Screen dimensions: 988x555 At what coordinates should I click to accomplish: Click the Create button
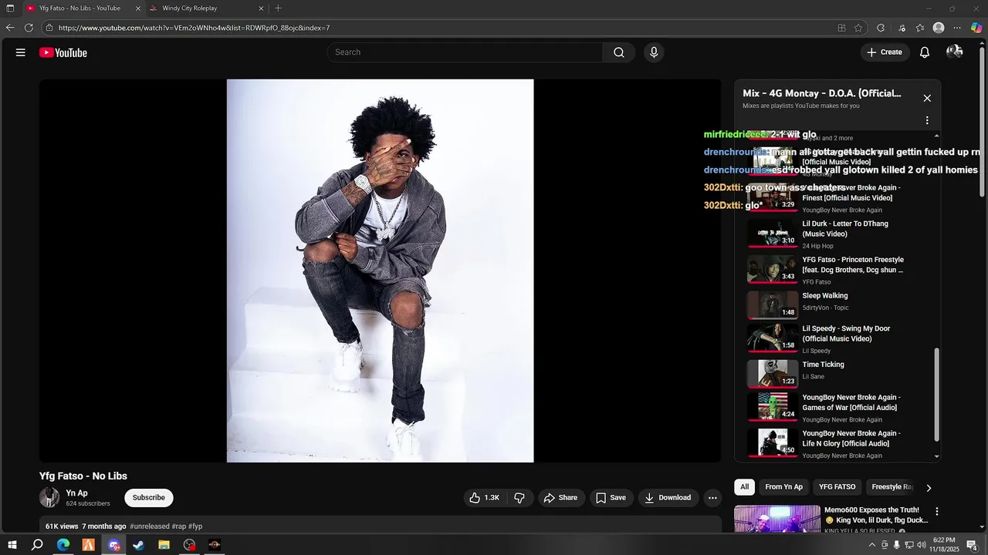click(885, 52)
